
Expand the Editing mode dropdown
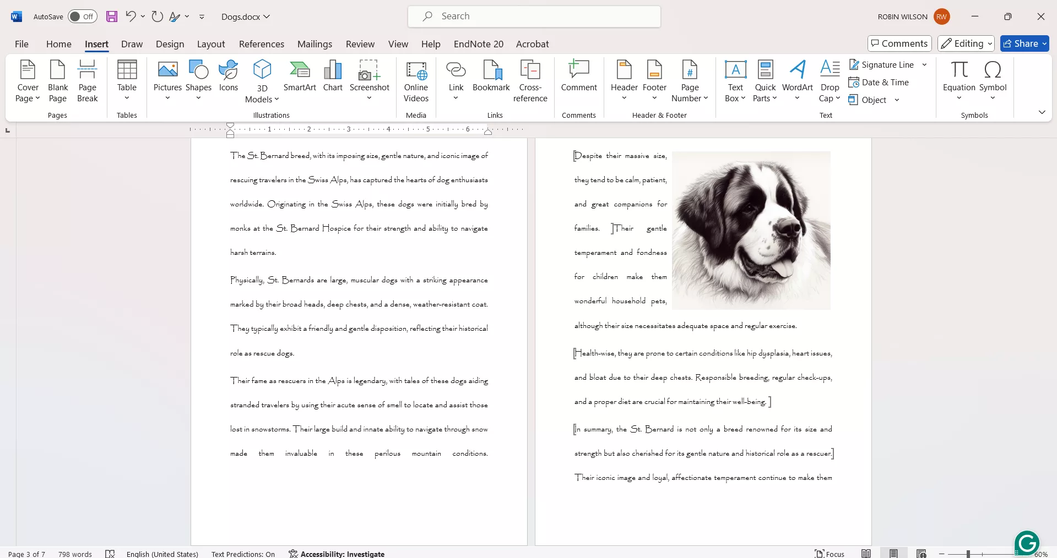[966, 43]
